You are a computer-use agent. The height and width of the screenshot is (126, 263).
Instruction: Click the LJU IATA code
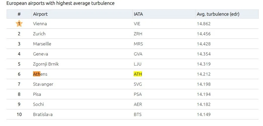[x=137, y=64]
